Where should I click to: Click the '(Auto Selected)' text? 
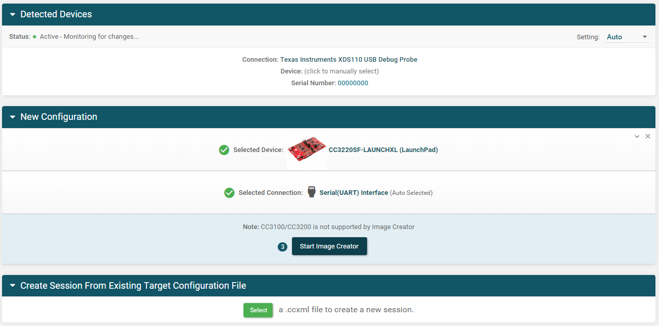(411, 193)
